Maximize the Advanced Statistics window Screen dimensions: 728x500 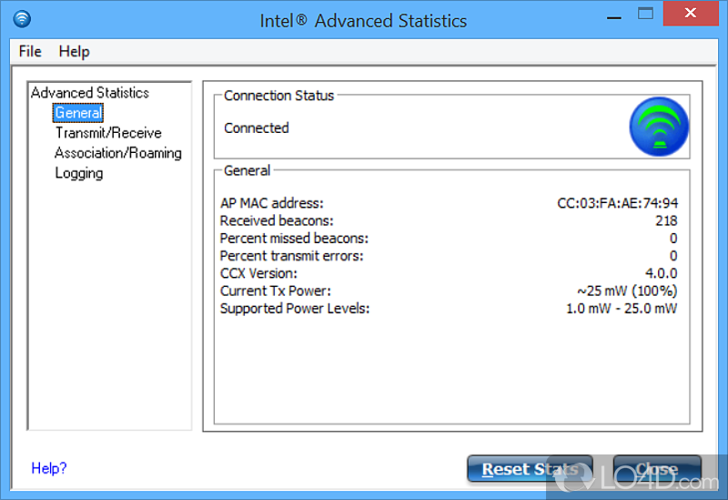click(x=645, y=15)
